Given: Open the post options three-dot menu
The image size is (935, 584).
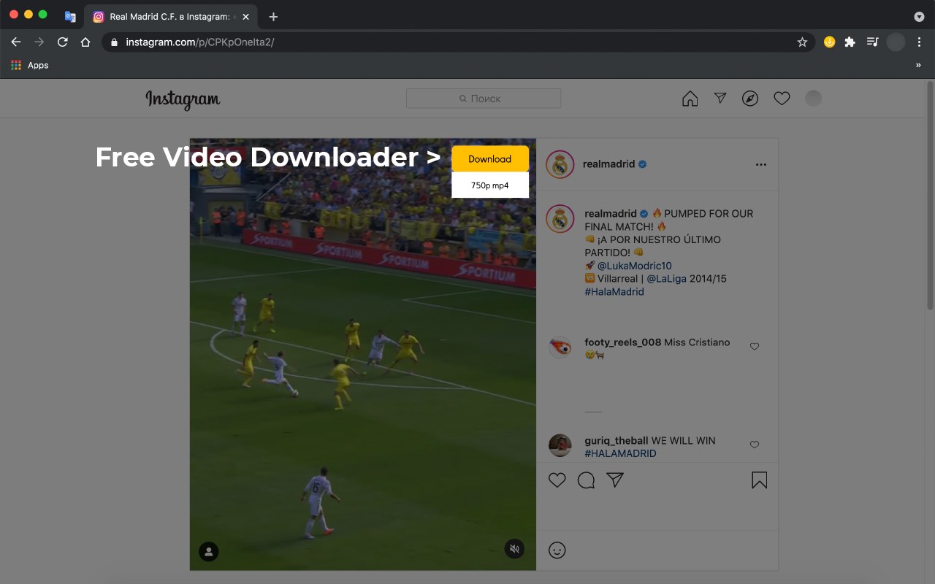Looking at the screenshot, I should (x=761, y=164).
